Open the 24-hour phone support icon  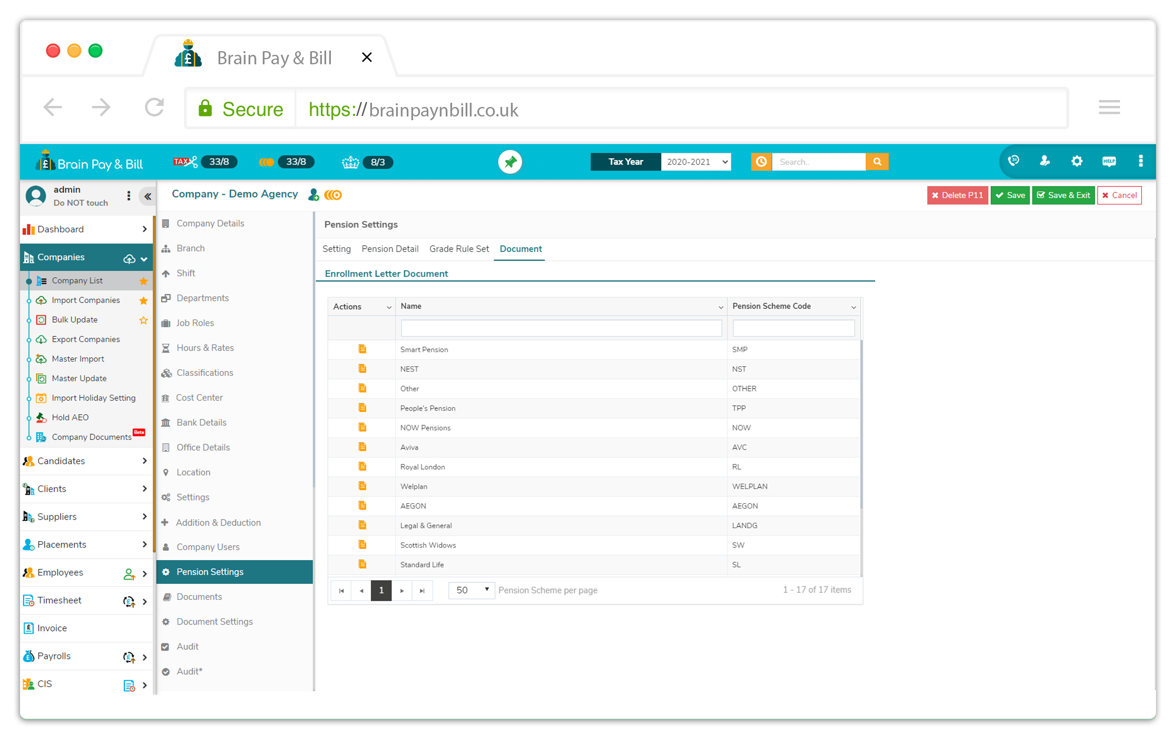click(1014, 161)
